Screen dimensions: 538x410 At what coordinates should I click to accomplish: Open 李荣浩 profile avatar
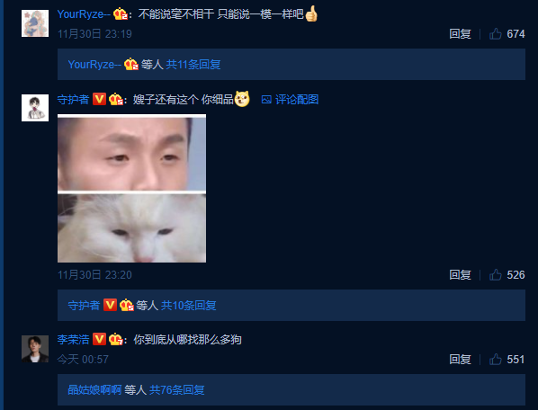tap(35, 349)
